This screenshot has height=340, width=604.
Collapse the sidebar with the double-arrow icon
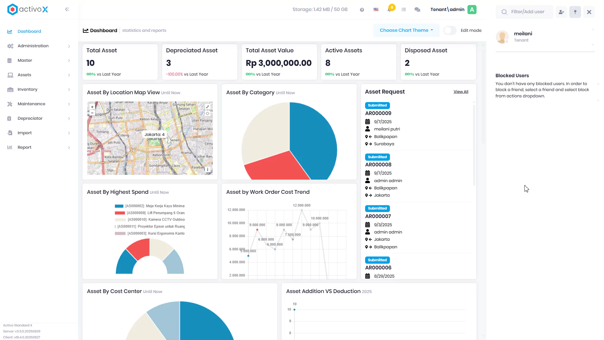click(x=67, y=9)
